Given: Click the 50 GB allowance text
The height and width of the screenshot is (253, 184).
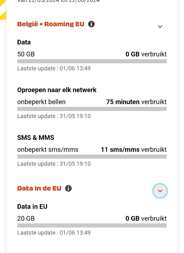Looking at the screenshot, I should pyautogui.click(x=26, y=54).
